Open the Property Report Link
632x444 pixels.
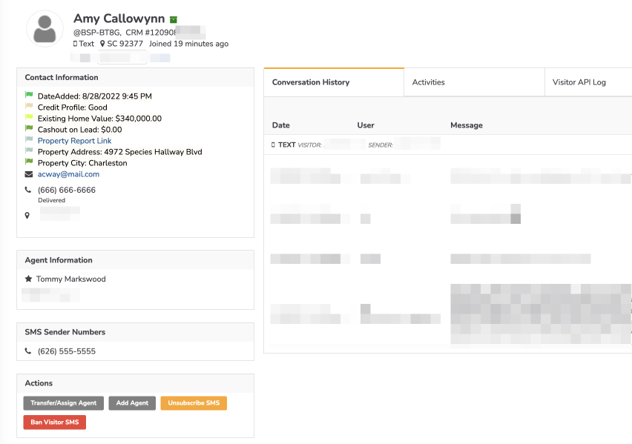click(x=74, y=141)
